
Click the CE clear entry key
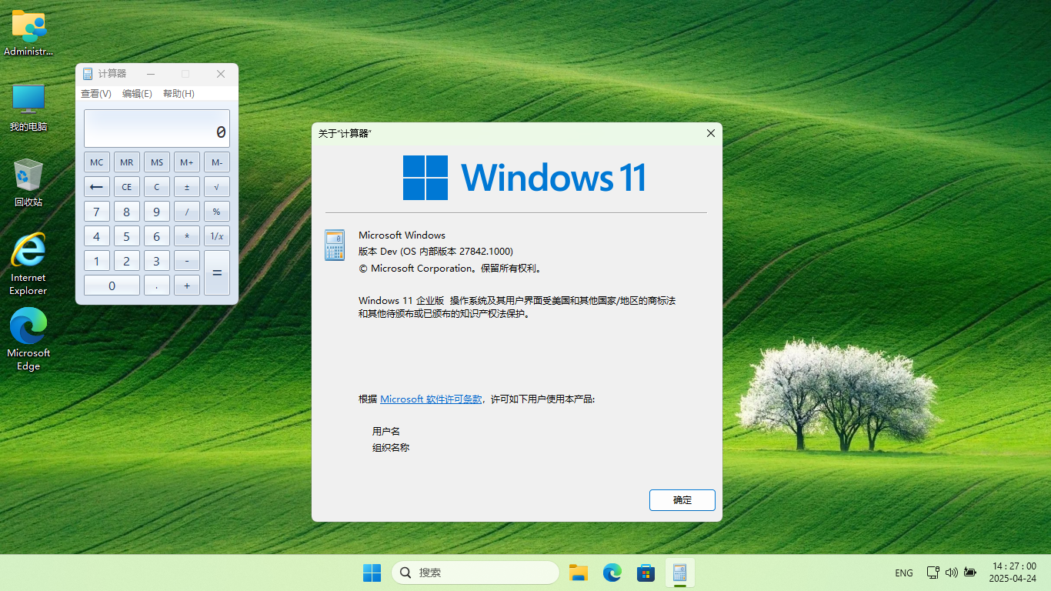pyautogui.click(x=127, y=187)
